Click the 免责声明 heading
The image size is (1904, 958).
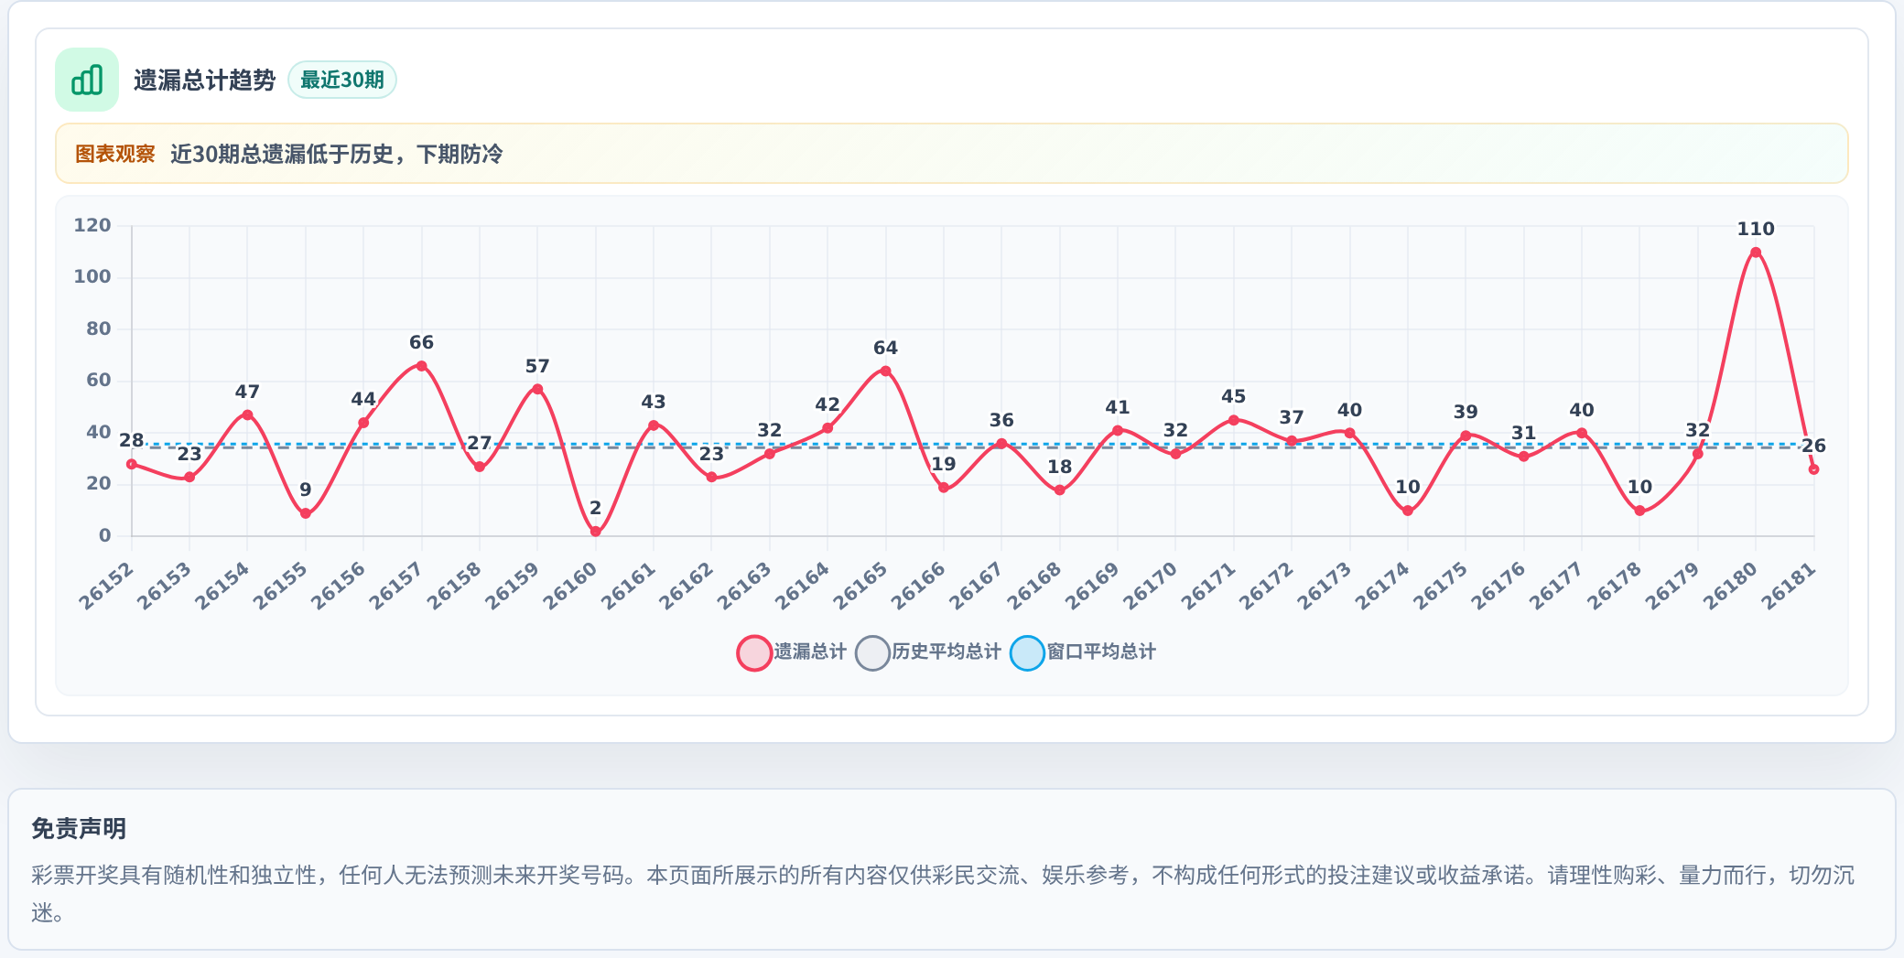(79, 829)
